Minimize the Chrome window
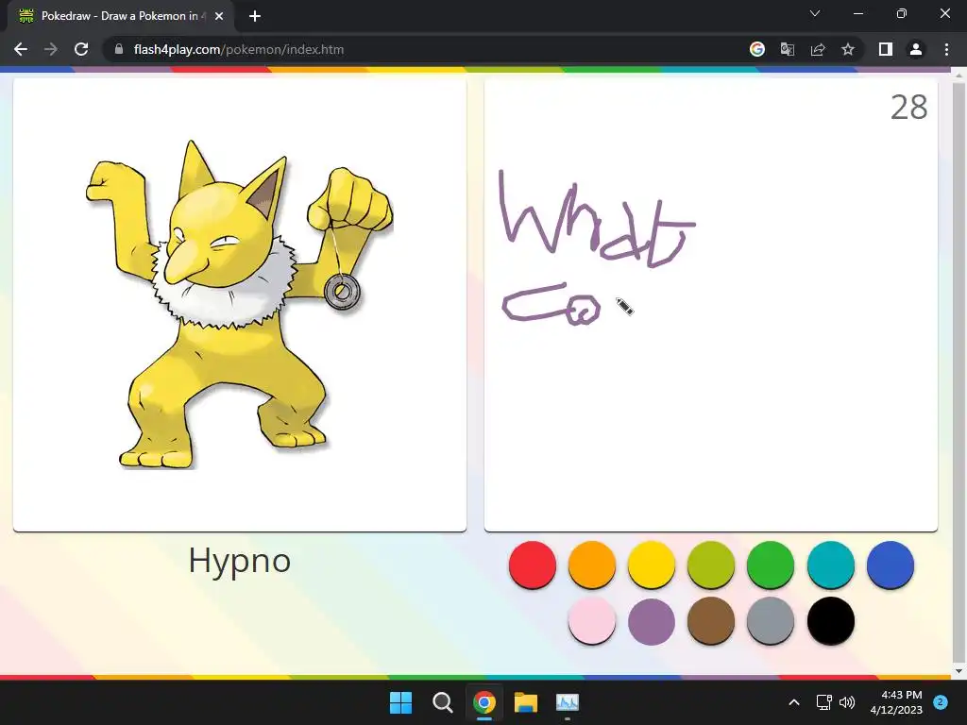Viewport: 967px width, 725px height. click(x=857, y=13)
